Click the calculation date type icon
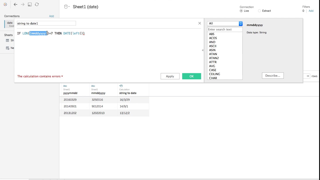The image size is (320, 180). click(121, 86)
